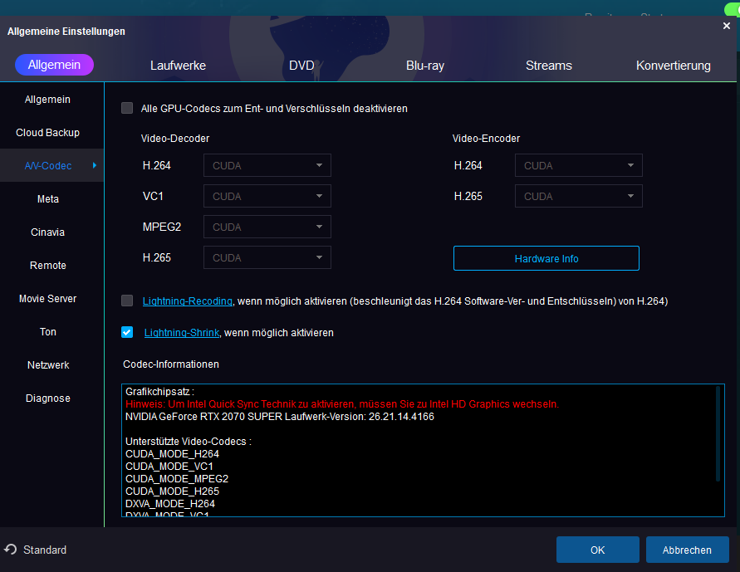Open the MPEG2 decoder dropdown

(x=267, y=227)
